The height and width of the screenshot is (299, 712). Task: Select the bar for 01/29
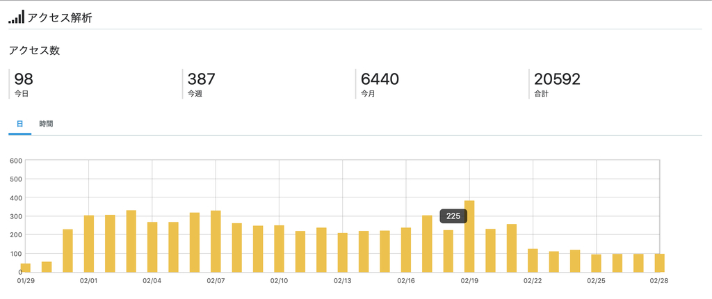(26, 268)
